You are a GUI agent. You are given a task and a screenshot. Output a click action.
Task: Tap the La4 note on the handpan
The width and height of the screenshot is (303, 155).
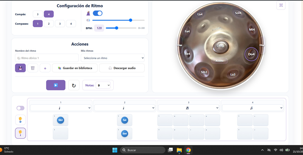coord(200,14)
